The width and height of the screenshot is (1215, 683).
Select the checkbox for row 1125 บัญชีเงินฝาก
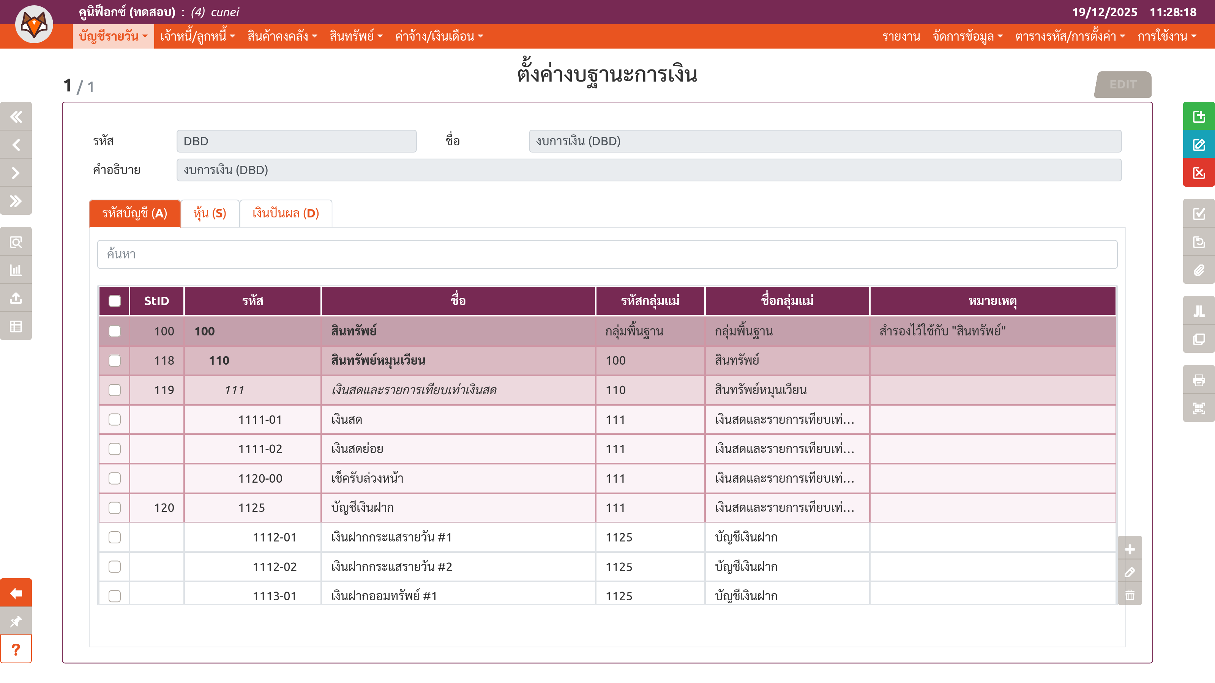[115, 508]
